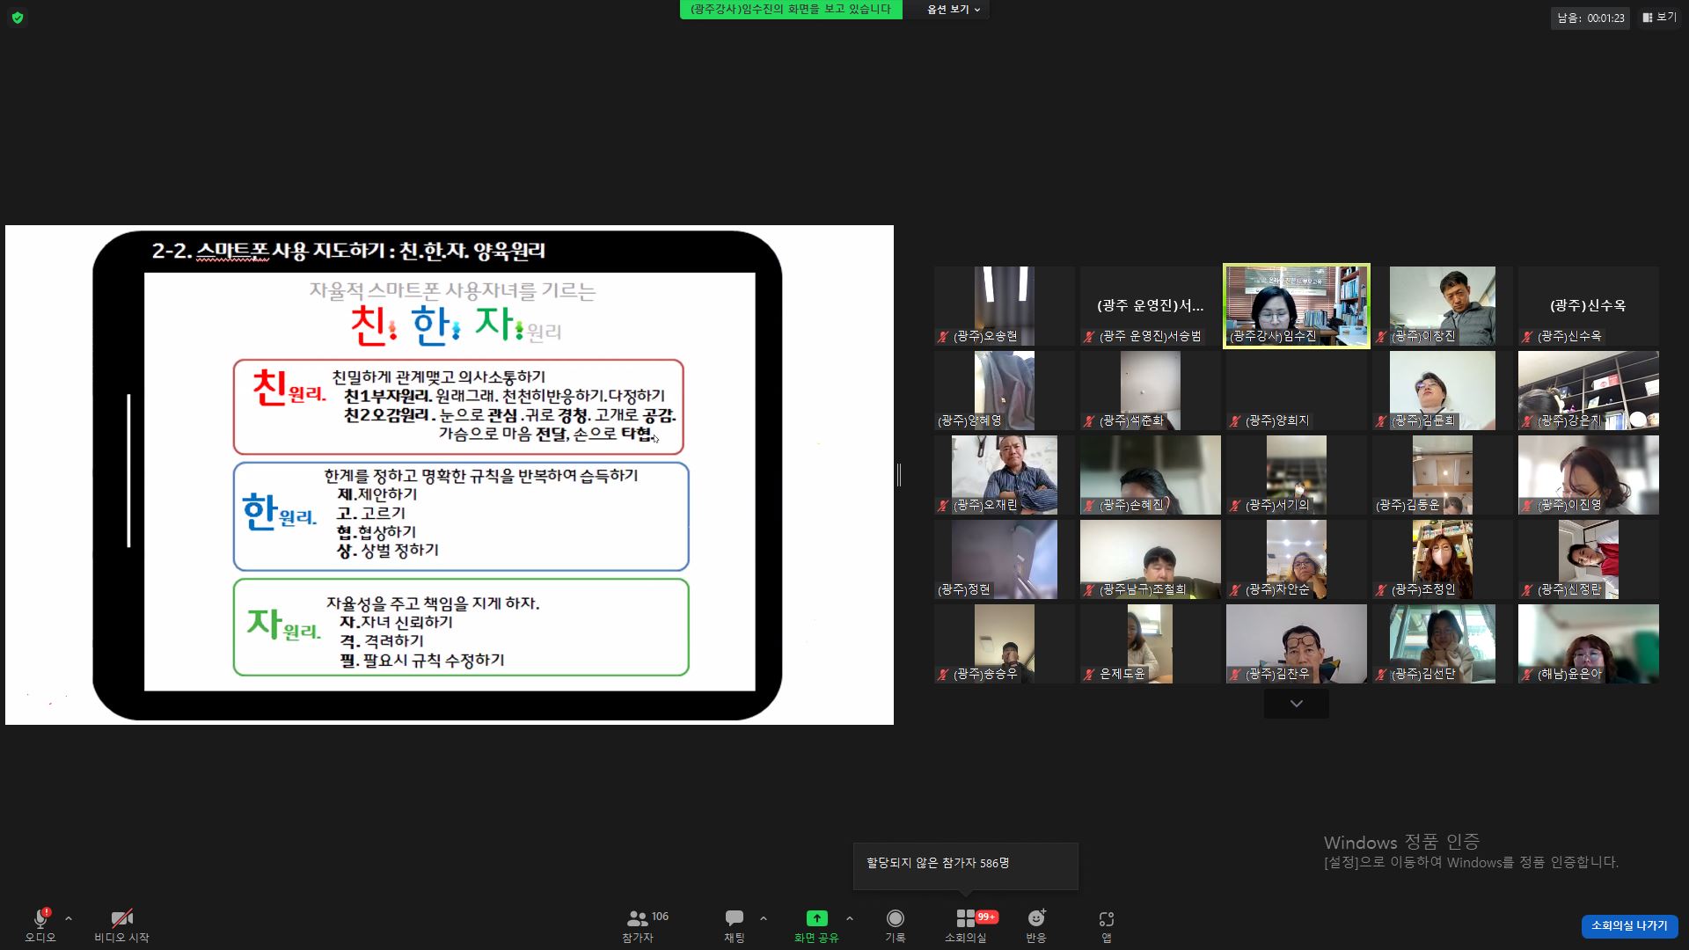Screen dimensions: 1689x950
Task: Open the chat panel icon
Action: [x=734, y=919]
